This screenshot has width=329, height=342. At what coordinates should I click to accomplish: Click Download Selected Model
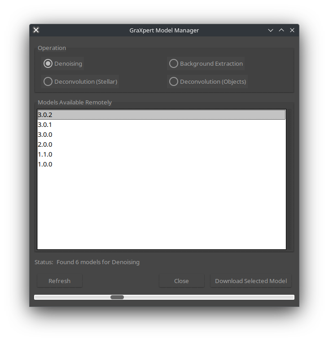pos(251,281)
